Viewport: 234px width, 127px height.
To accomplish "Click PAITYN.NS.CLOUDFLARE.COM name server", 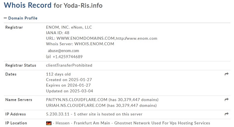I will [x=77, y=100].
